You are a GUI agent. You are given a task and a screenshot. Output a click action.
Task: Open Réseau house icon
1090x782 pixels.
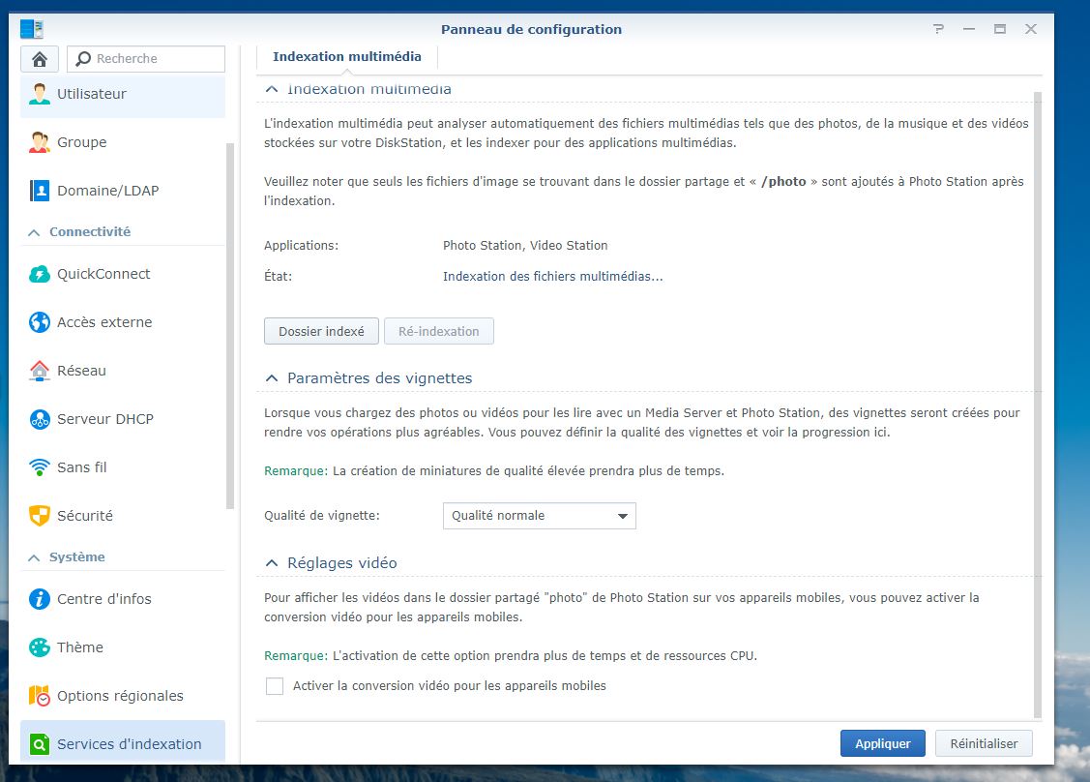click(40, 371)
